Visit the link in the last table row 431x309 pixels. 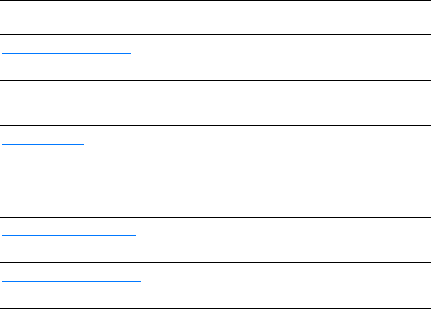pos(71,280)
